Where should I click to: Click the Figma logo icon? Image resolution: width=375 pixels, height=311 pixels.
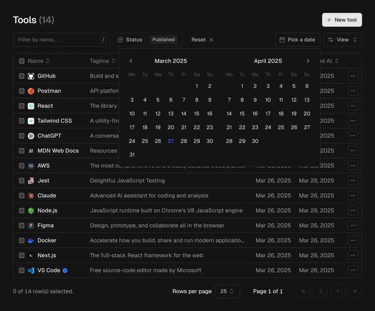point(31,225)
